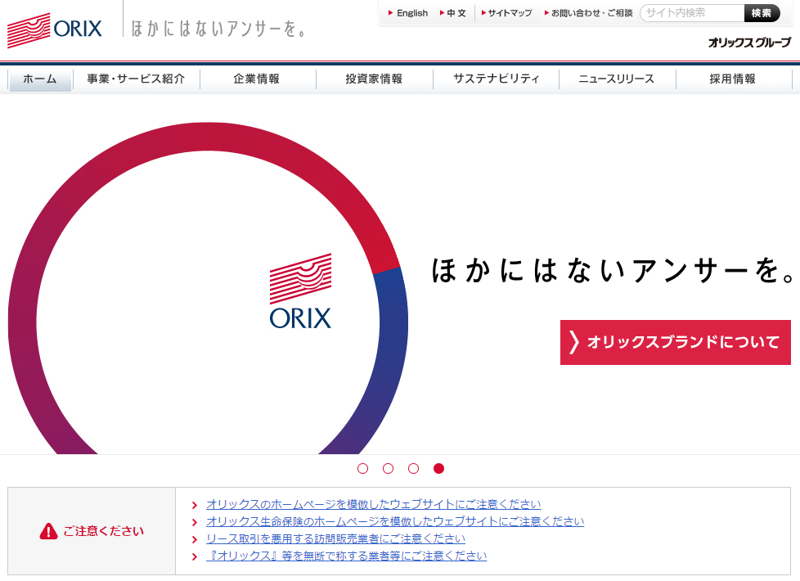800x581 pixels.
Task: Click the large banner headline ほかにはないアンサーを。
Action: [x=613, y=271]
